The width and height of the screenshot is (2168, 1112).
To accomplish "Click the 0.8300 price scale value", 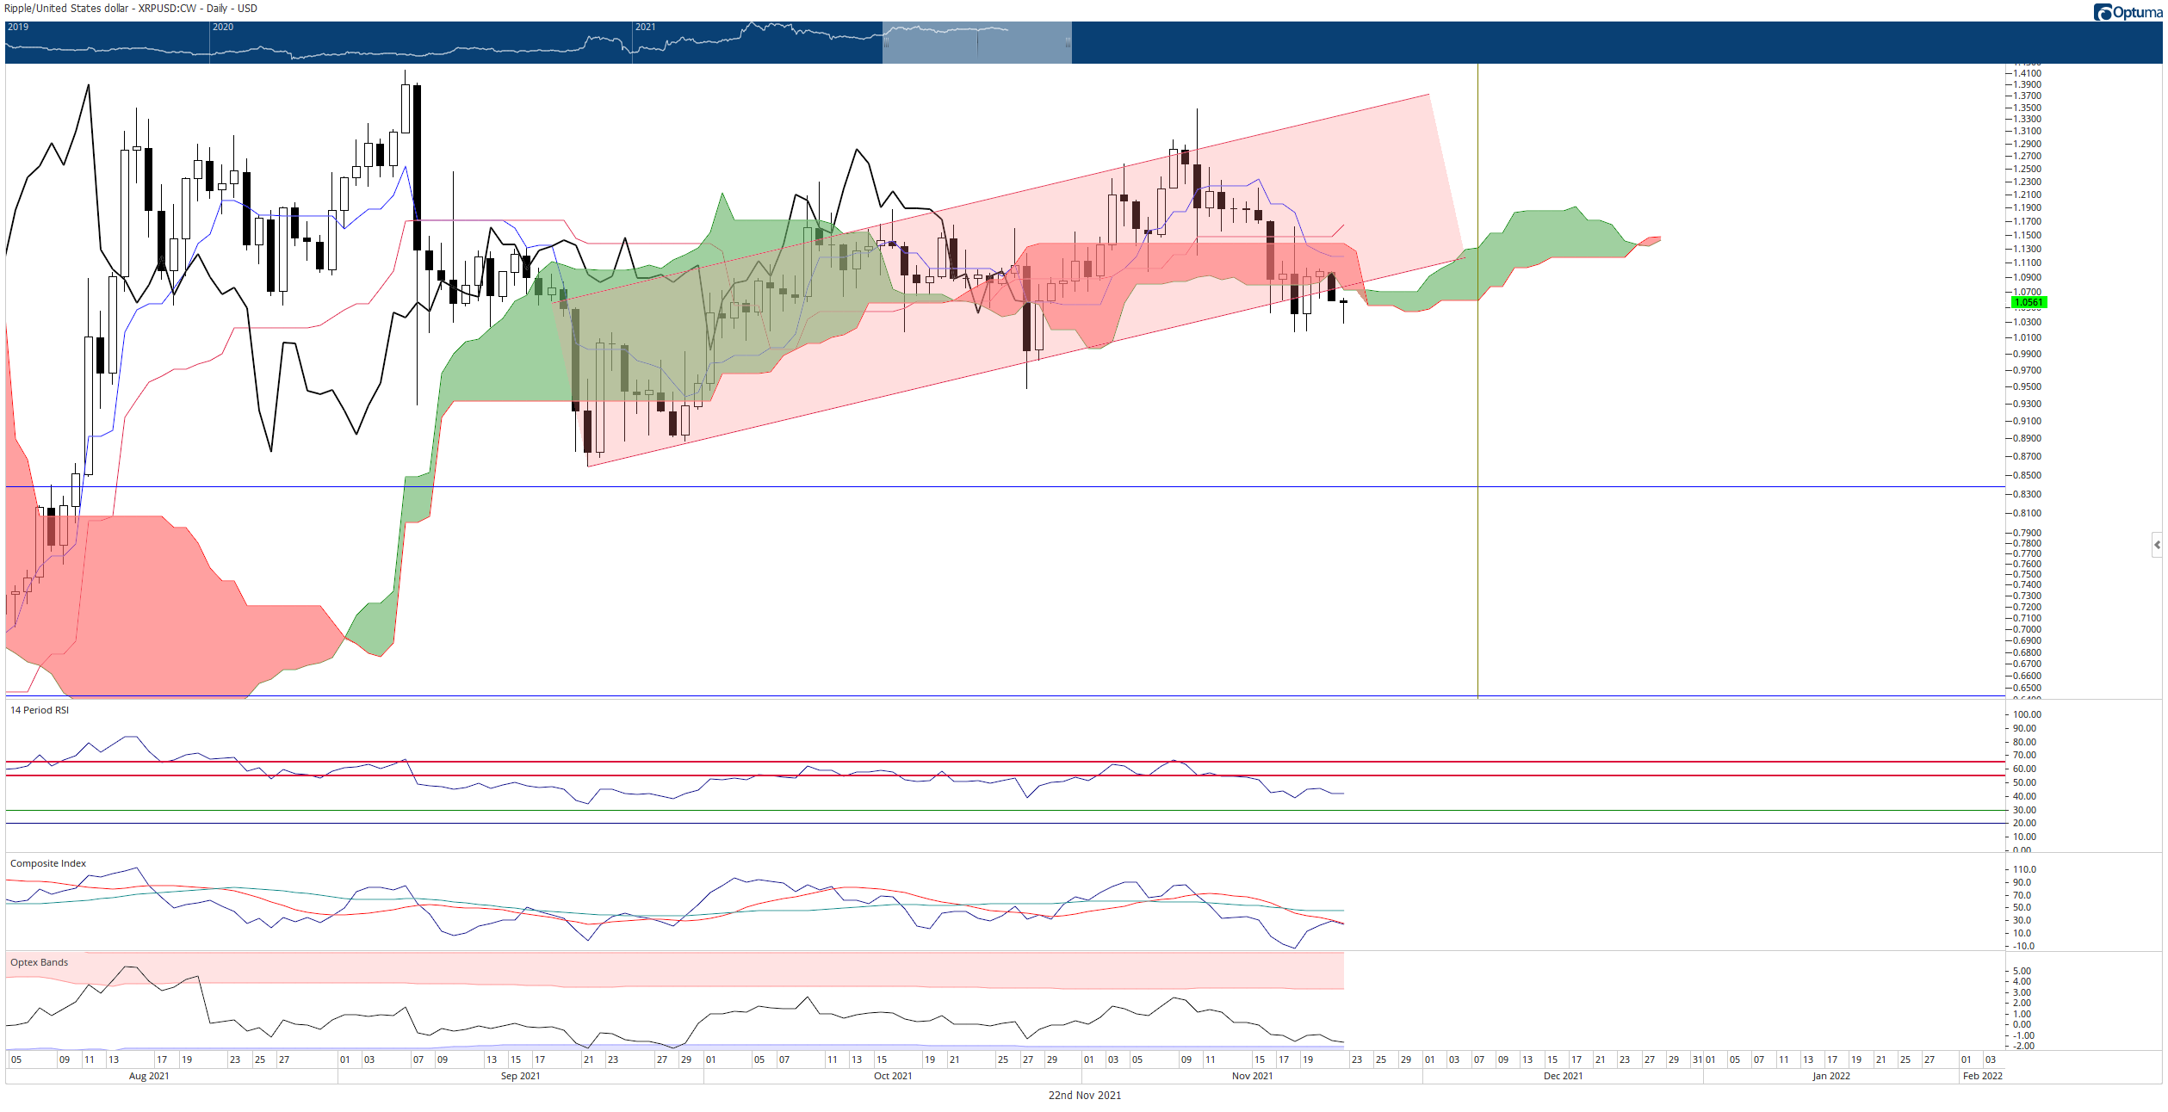I will pyautogui.click(x=2027, y=494).
